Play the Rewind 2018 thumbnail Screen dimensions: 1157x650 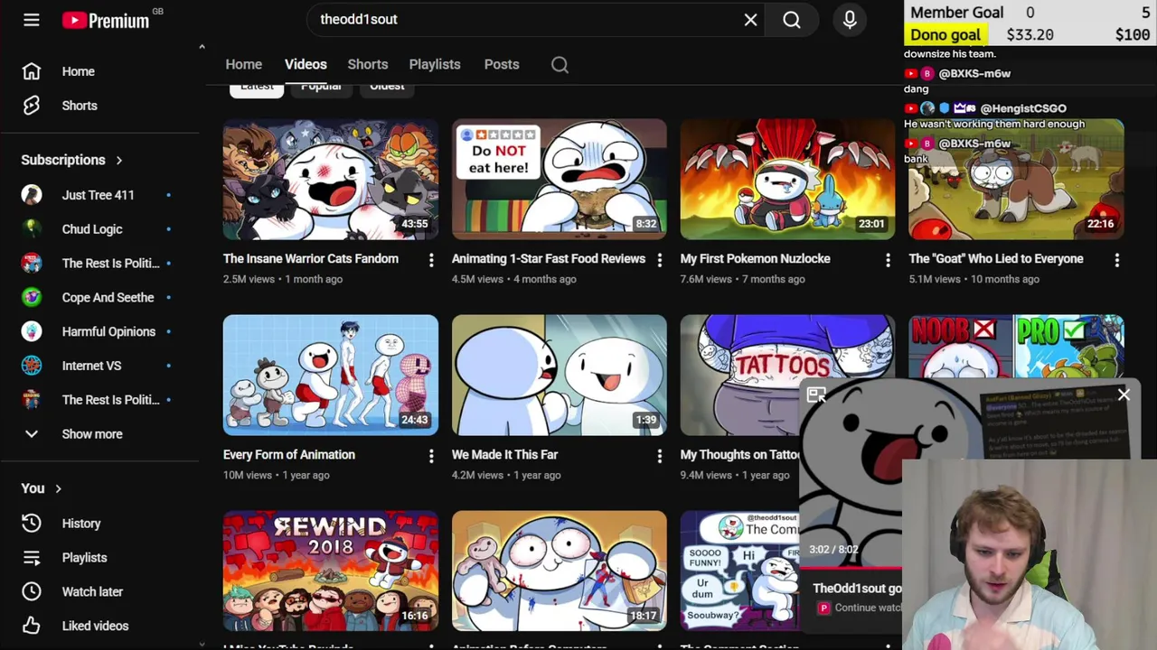coord(331,571)
